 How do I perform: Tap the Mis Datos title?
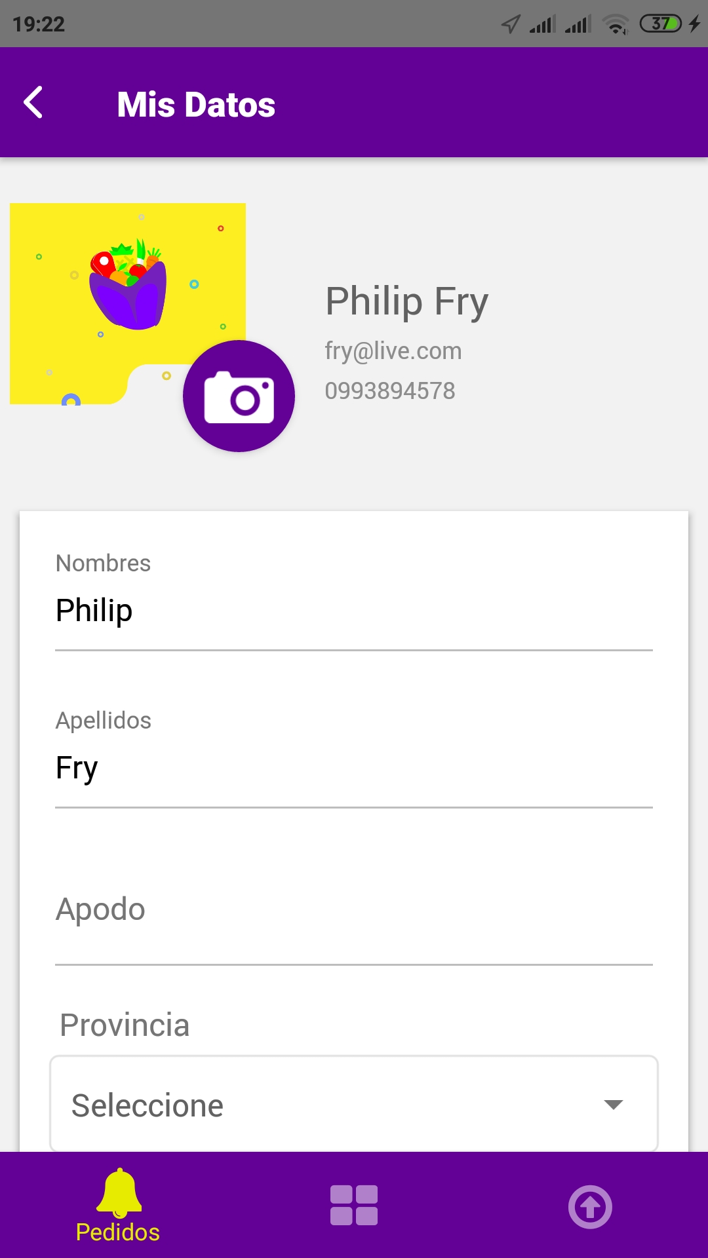pyautogui.click(x=196, y=105)
